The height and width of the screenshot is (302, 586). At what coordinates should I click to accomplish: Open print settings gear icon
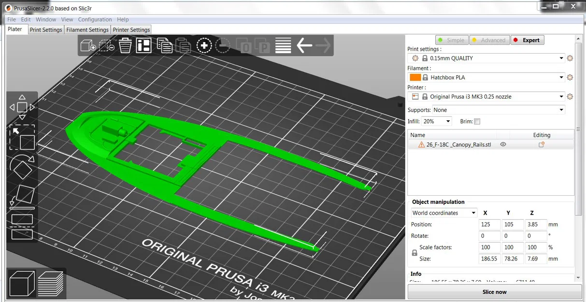570,58
